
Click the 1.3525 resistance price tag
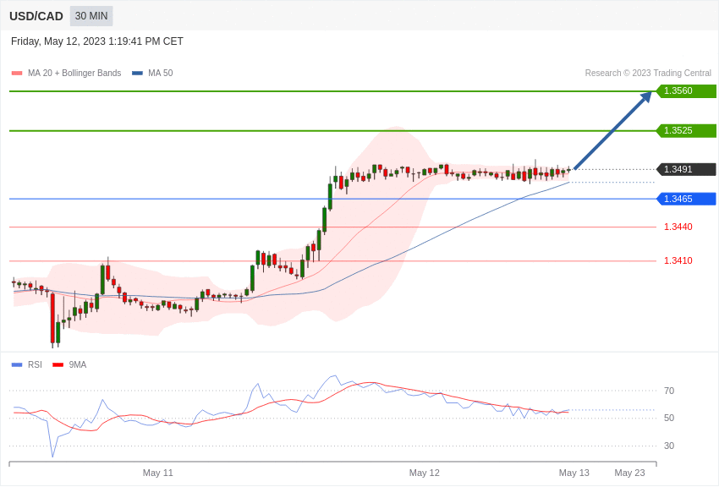point(686,130)
